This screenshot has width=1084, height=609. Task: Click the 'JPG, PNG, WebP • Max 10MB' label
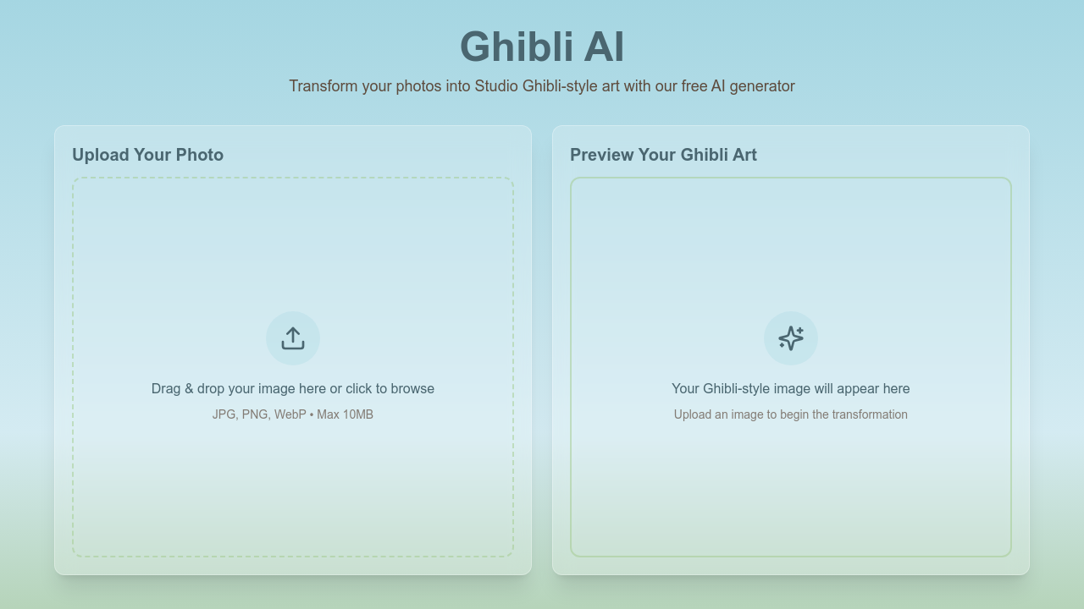pos(292,414)
